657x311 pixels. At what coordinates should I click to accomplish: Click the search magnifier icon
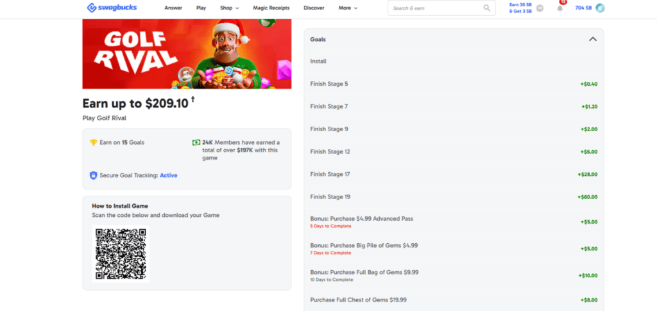487,8
